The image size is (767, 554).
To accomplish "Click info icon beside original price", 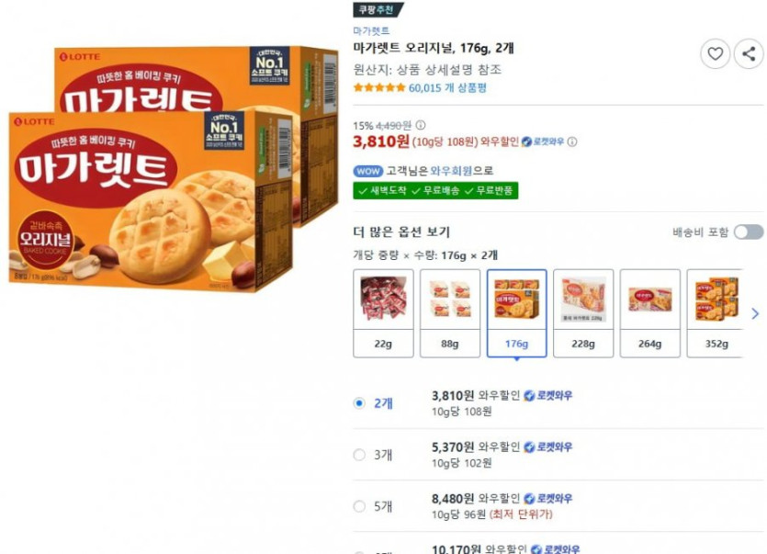I will click(x=421, y=125).
